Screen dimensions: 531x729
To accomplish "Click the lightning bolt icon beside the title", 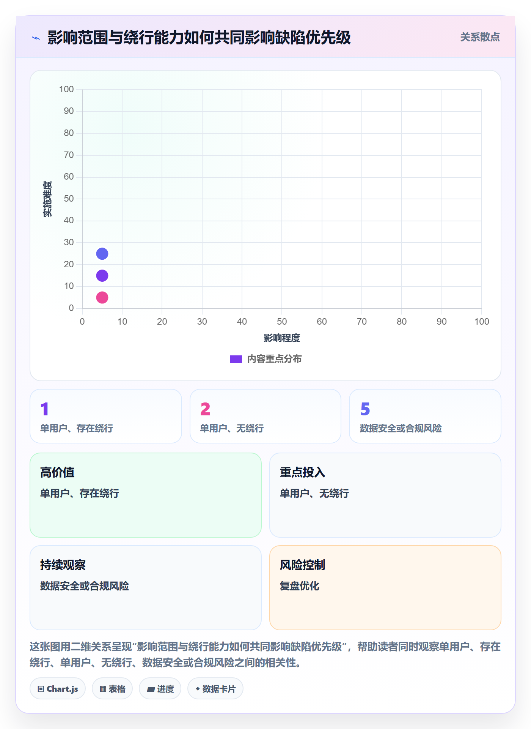I will pyautogui.click(x=36, y=38).
